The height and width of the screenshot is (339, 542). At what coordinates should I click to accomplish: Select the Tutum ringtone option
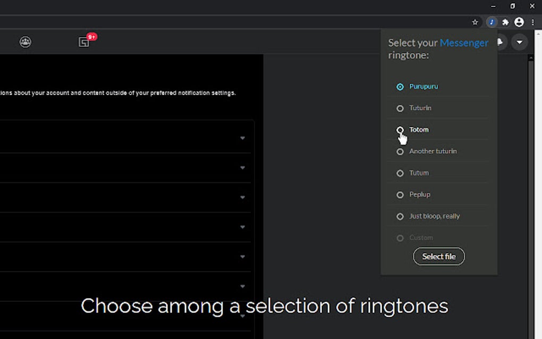coord(400,173)
